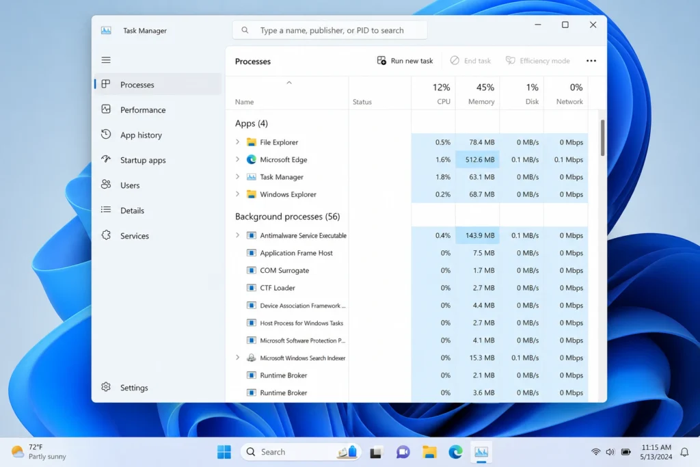The height and width of the screenshot is (467, 700).
Task: Click the Task Manager title bar icon
Action: pyautogui.click(x=106, y=30)
